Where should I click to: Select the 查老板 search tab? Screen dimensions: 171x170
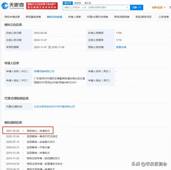[78, 3]
